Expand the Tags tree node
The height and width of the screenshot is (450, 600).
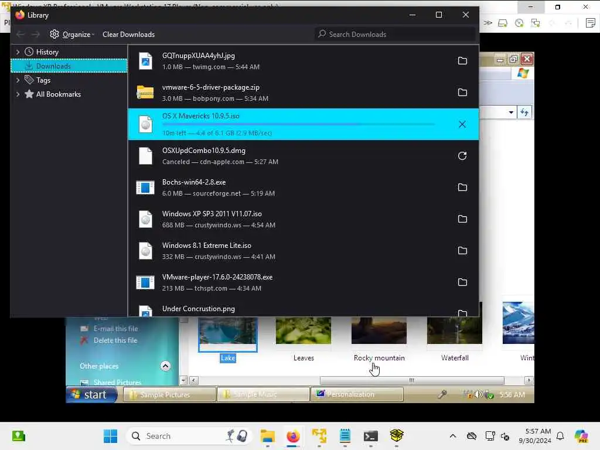tap(18, 80)
